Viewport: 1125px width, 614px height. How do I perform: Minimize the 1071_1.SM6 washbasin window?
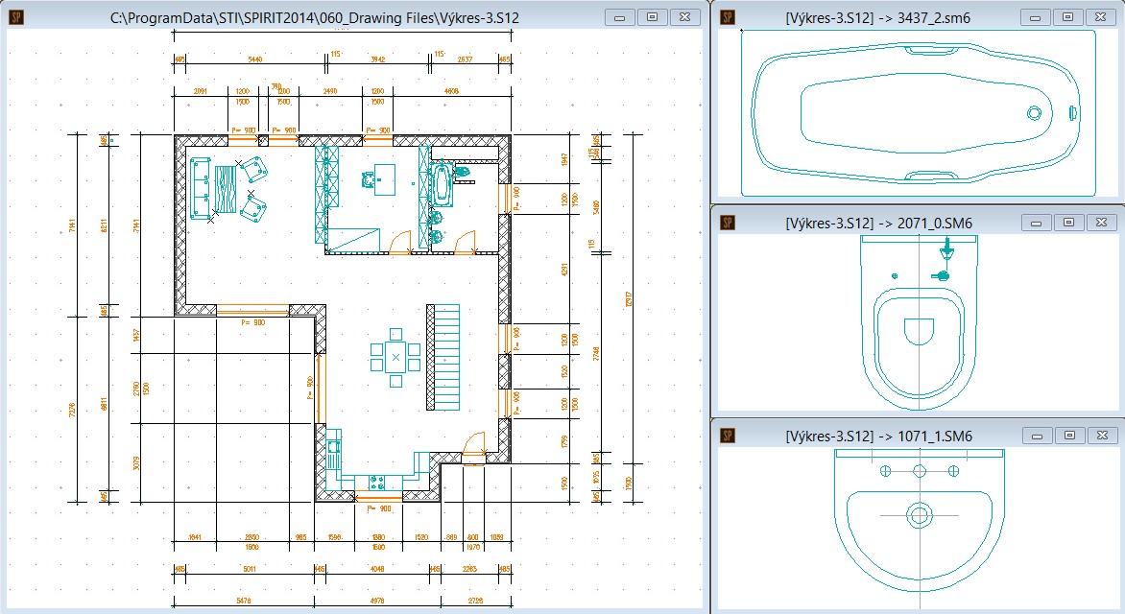[x=1035, y=436]
